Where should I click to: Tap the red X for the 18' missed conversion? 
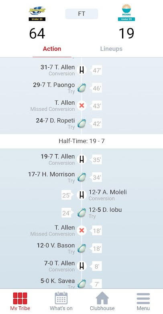(81, 231)
